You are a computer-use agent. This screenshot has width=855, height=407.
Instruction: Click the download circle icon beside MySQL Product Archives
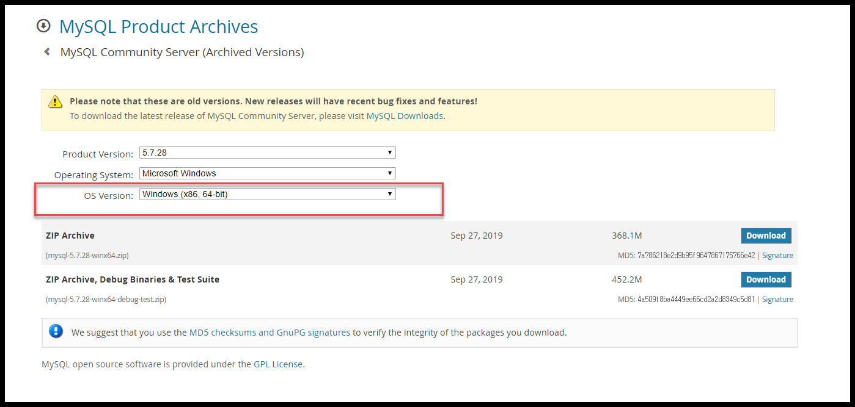click(43, 26)
